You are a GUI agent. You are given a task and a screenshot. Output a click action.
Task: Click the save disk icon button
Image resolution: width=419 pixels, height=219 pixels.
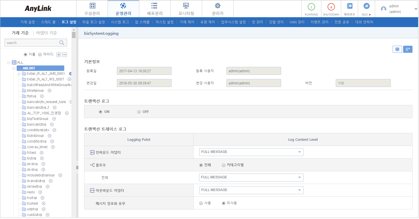pos(397,49)
